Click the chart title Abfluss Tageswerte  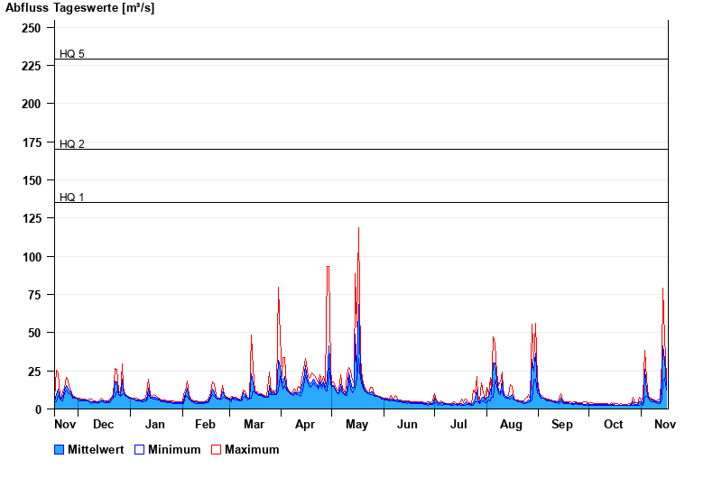tap(79, 8)
